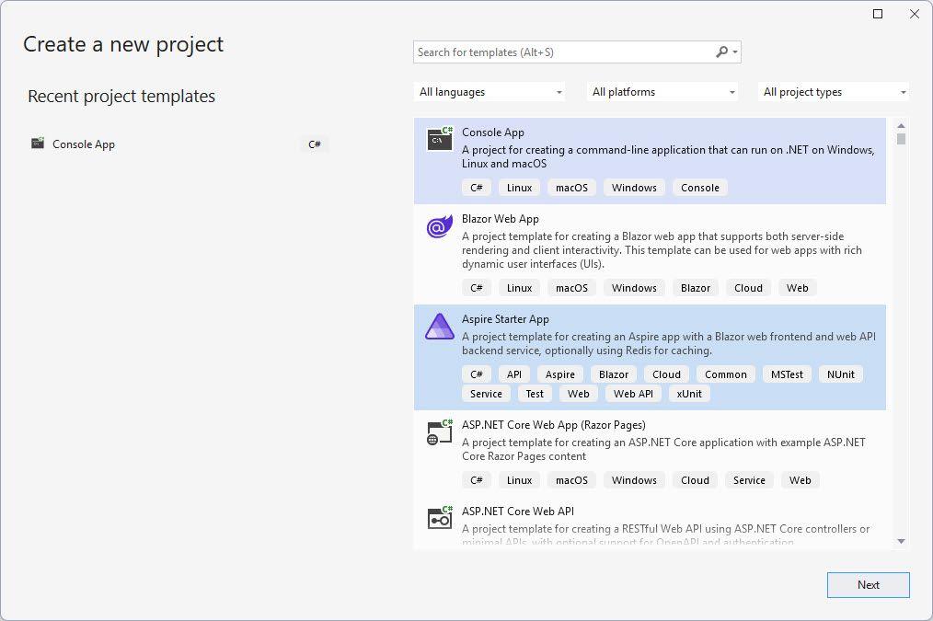Click the MSTest tag on Aspire Starter App
The height and width of the screenshot is (621, 933).
coord(787,374)
